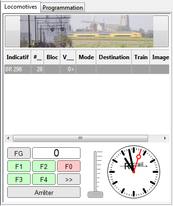Sort by the #_ address column header

pyautogui.click(x=37, y=57)
